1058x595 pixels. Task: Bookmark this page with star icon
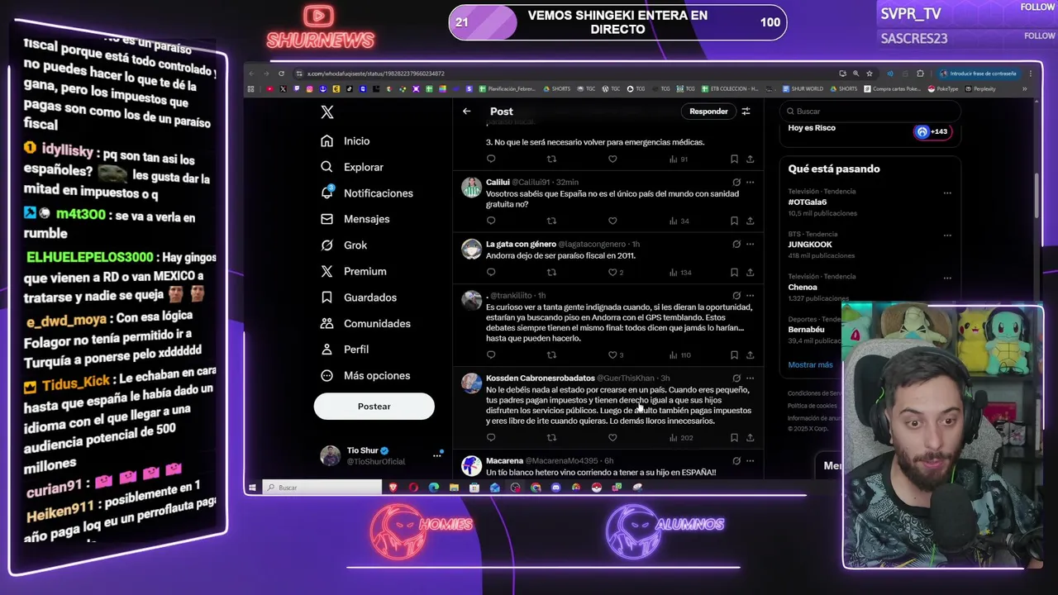click(870, 74)
